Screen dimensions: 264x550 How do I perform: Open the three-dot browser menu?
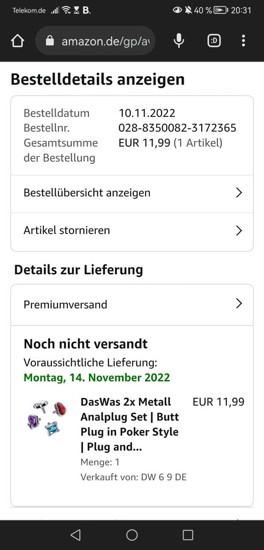coord(243,41)
